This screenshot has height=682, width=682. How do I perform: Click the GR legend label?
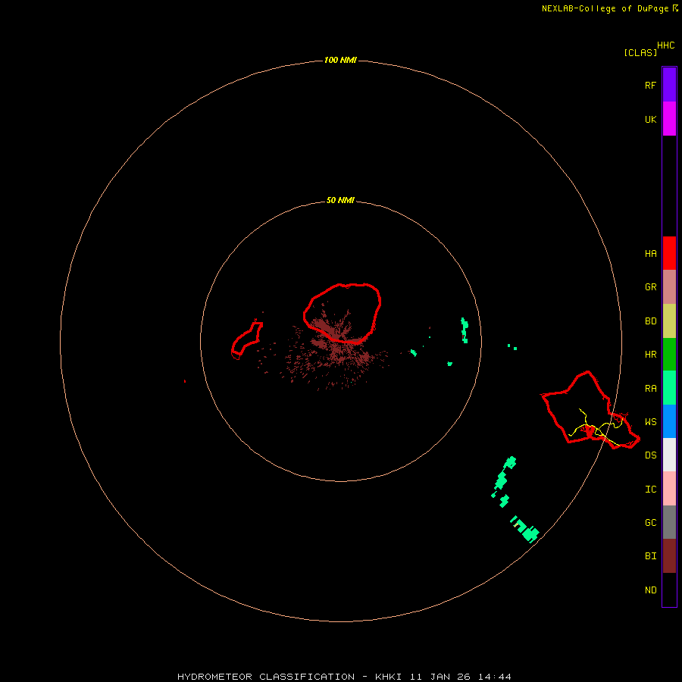point(650,287)
